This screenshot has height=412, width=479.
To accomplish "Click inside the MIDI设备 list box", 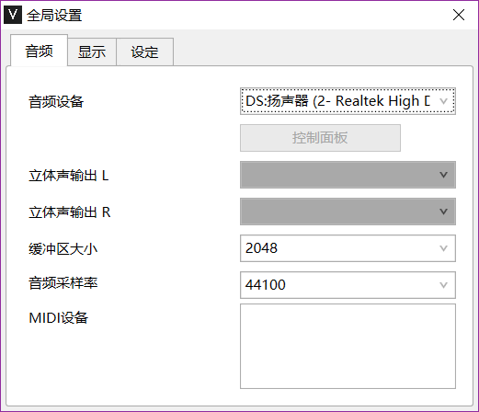I will tap(348, 346).
